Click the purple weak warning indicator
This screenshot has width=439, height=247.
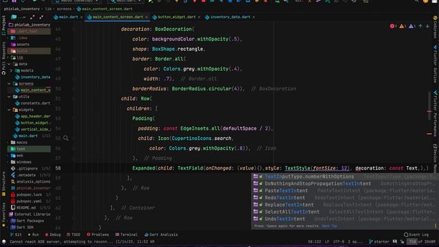pyautogui.click(x=412, y=26)
